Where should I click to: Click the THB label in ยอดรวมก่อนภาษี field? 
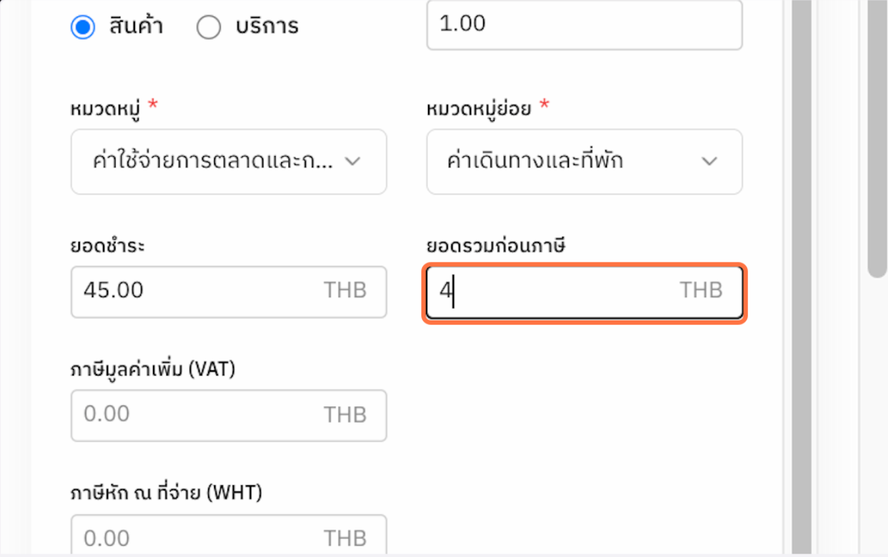701,290
